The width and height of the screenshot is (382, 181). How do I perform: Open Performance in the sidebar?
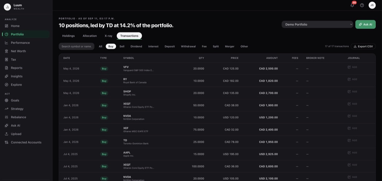click(26, 43)
